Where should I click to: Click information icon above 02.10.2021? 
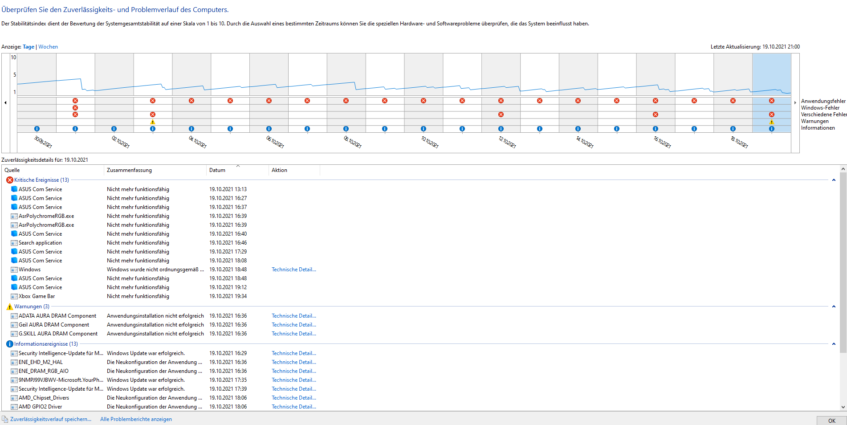point(114,129)
